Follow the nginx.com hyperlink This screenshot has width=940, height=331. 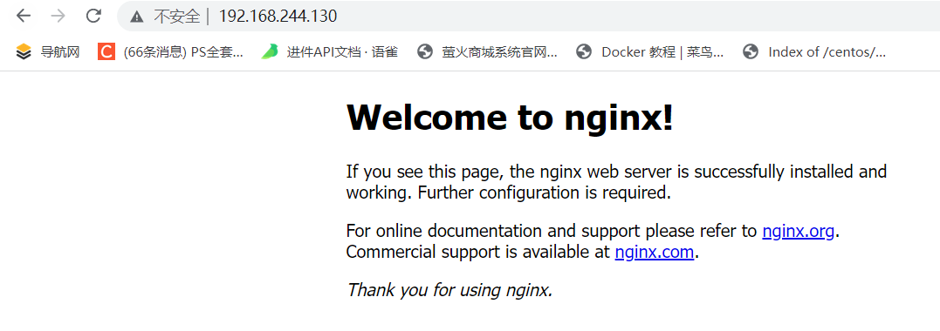pyautogui.click(x=655, y=252)
